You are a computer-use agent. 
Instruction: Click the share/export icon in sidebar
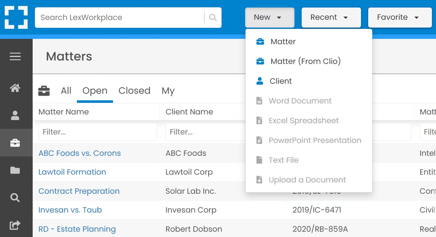click(x=15, y=225)
